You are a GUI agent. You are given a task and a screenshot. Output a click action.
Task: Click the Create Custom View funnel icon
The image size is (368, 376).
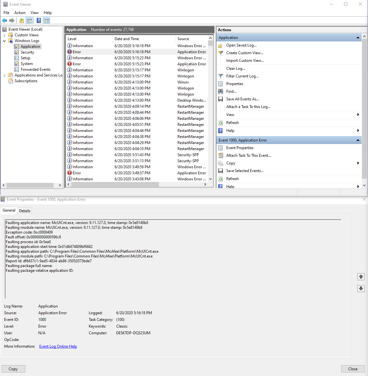coord(221,53)
